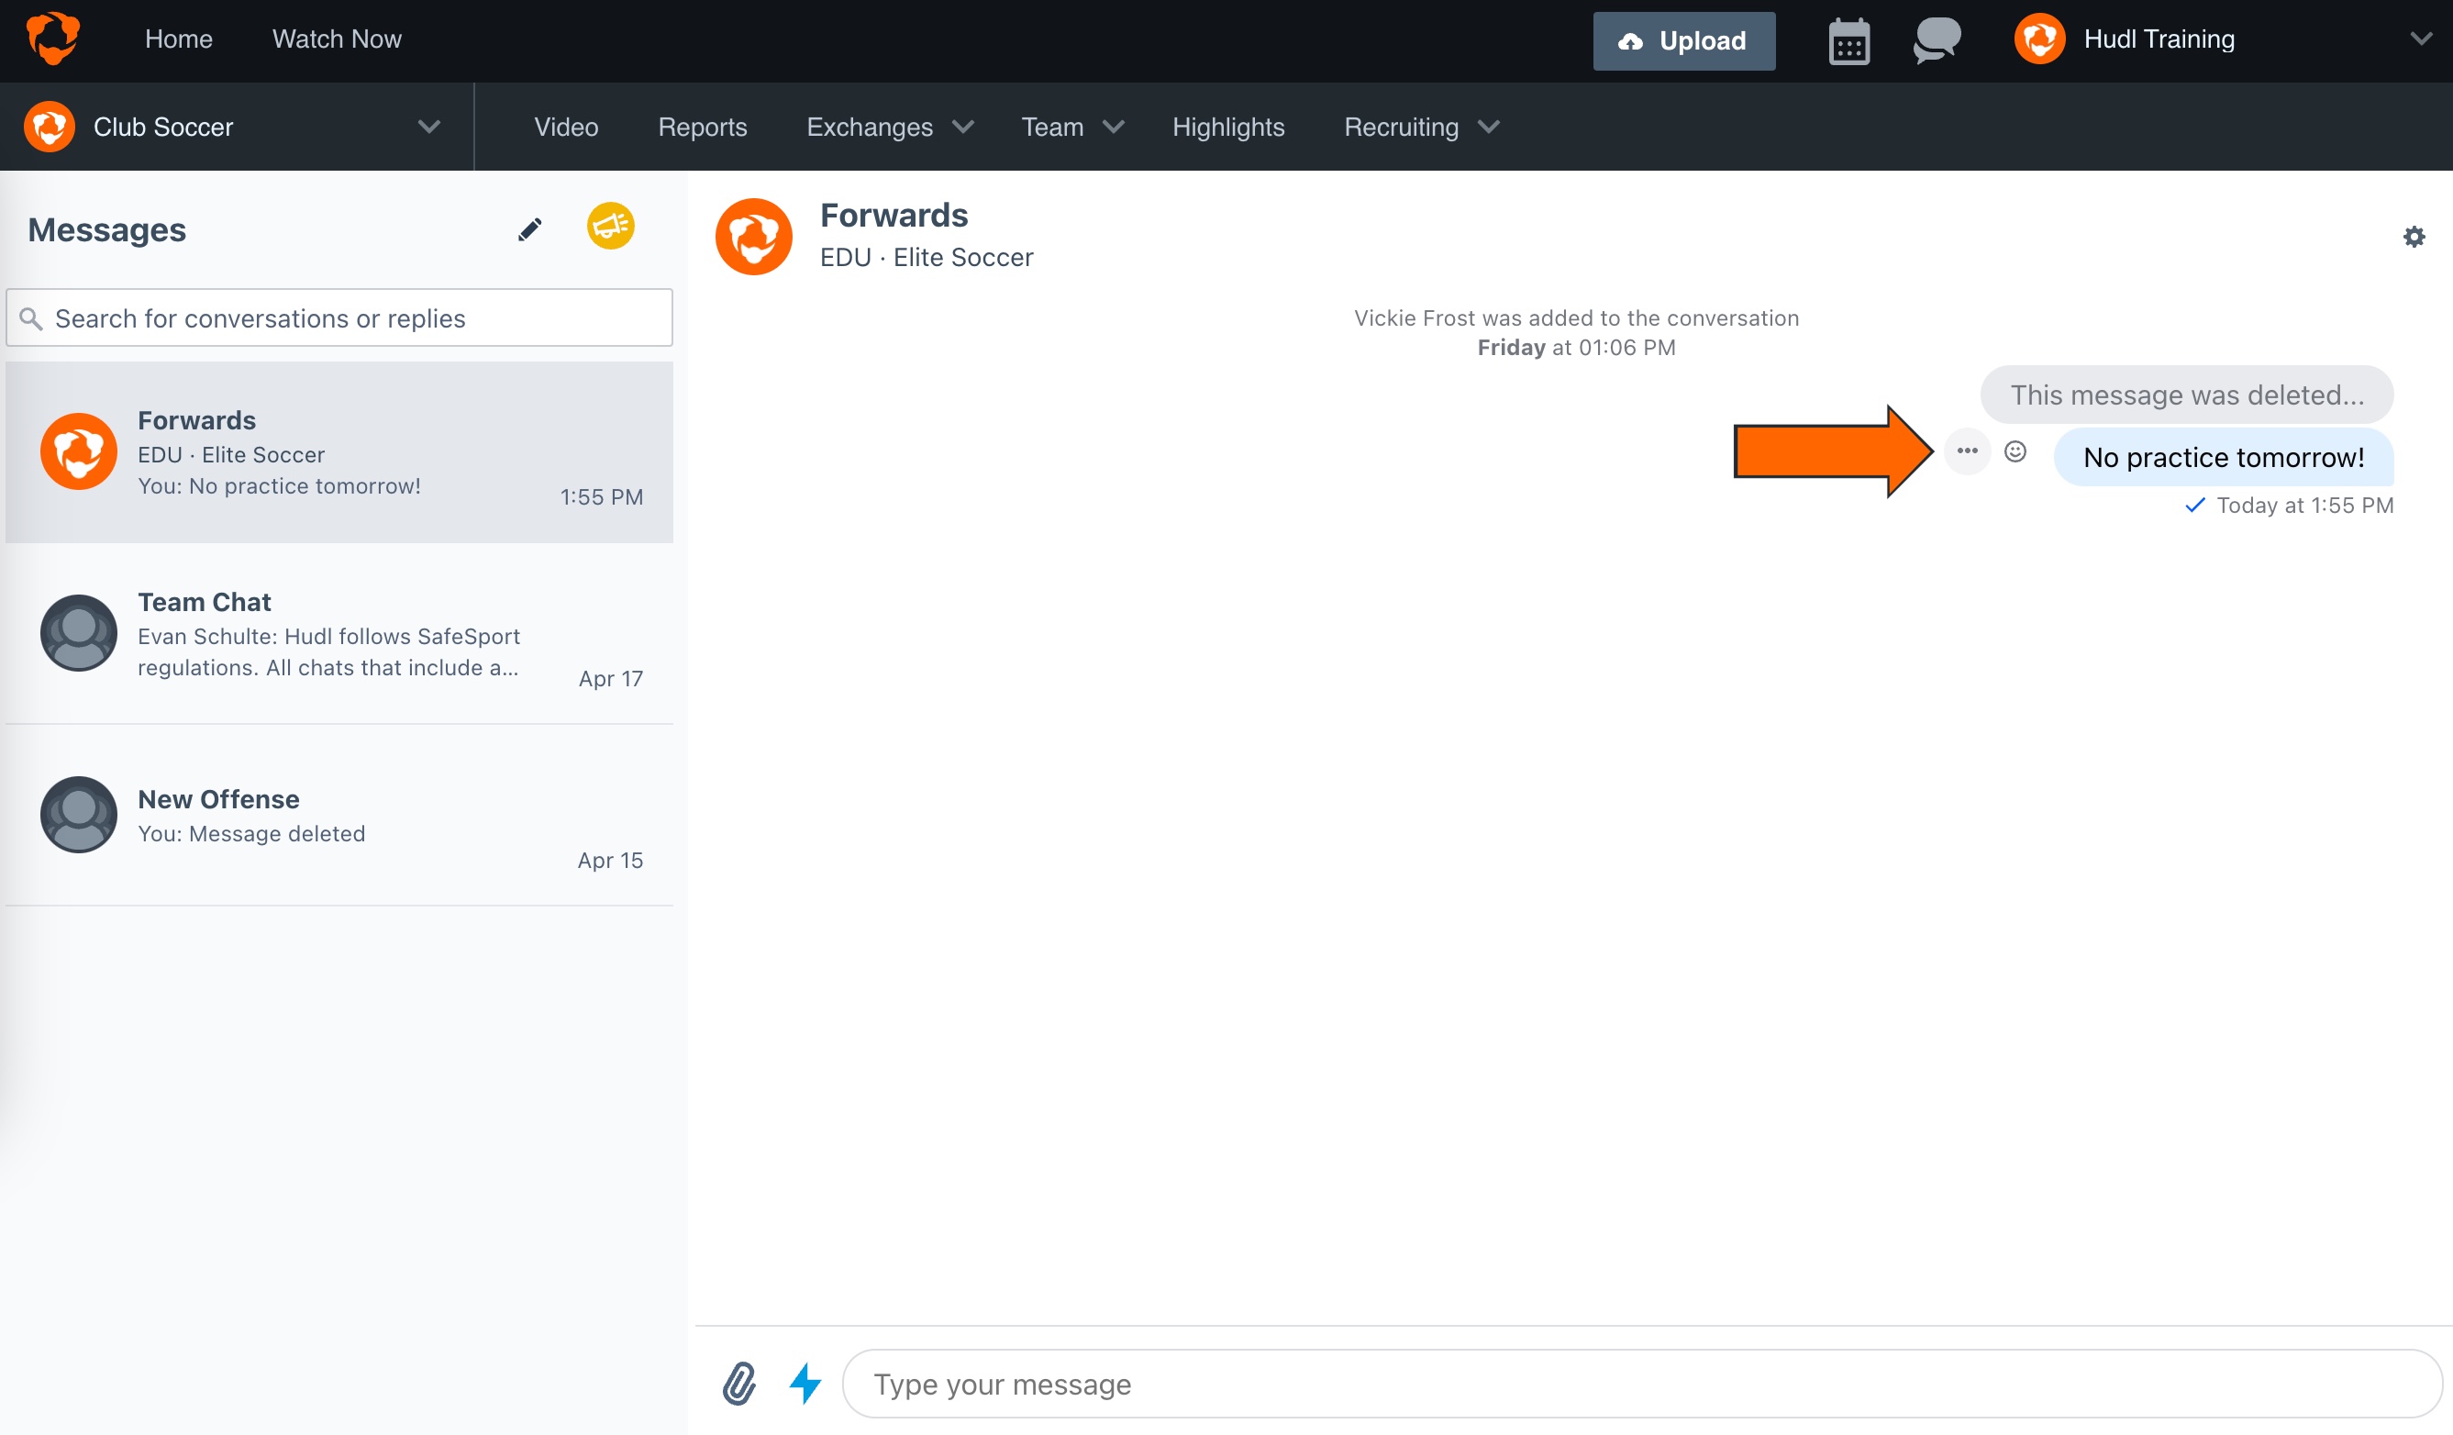Click the yellow megaphone announcement icon
2453x1435 pixels.
tap(610, 226)
